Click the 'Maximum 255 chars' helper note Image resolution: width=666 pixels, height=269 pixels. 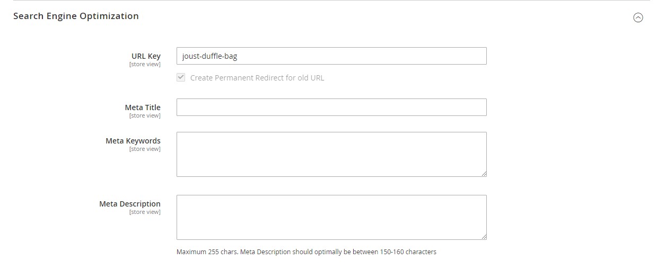click(x=306, y=252)
